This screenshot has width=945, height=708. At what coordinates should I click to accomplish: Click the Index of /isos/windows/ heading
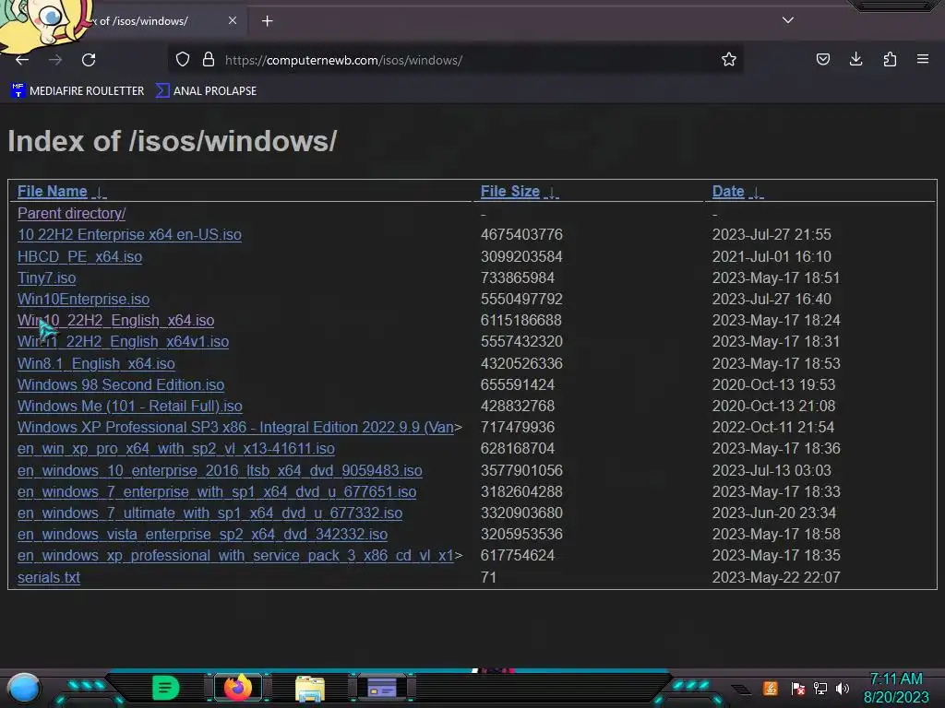tap(173, 141)
